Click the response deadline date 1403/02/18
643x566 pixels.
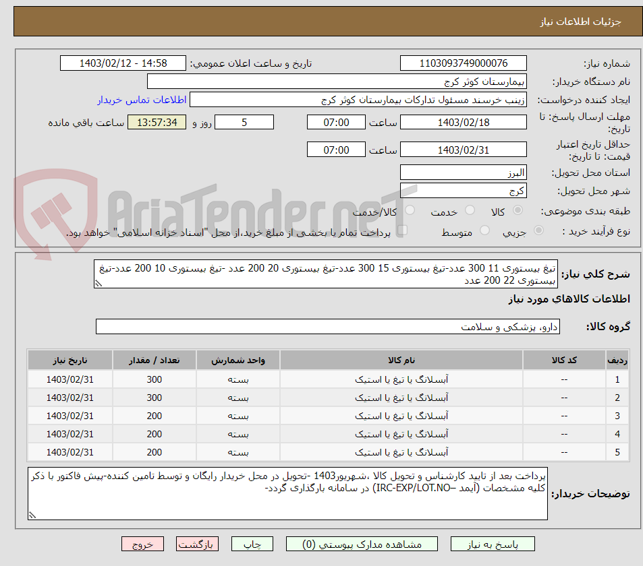click(x=464, y=122)
